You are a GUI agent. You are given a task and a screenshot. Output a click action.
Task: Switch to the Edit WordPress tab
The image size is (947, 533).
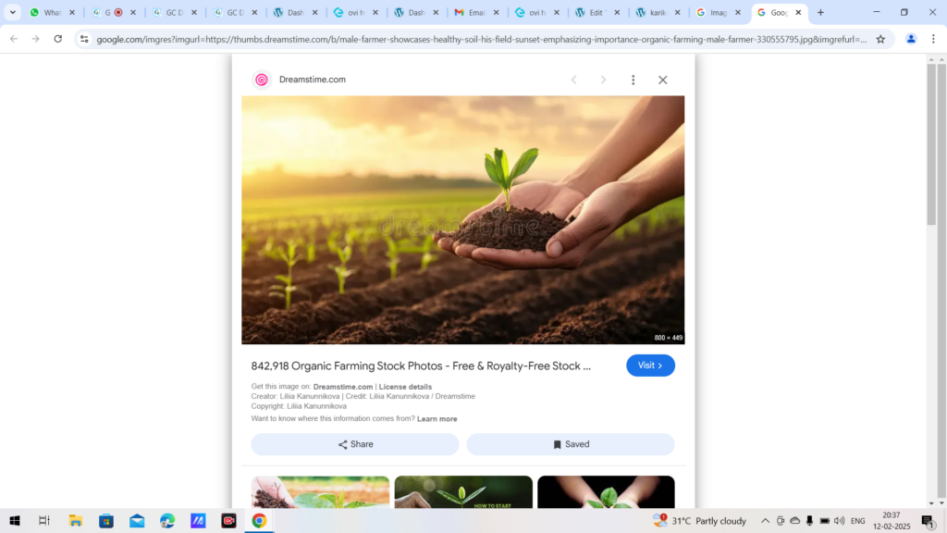[x=590, y=13]
